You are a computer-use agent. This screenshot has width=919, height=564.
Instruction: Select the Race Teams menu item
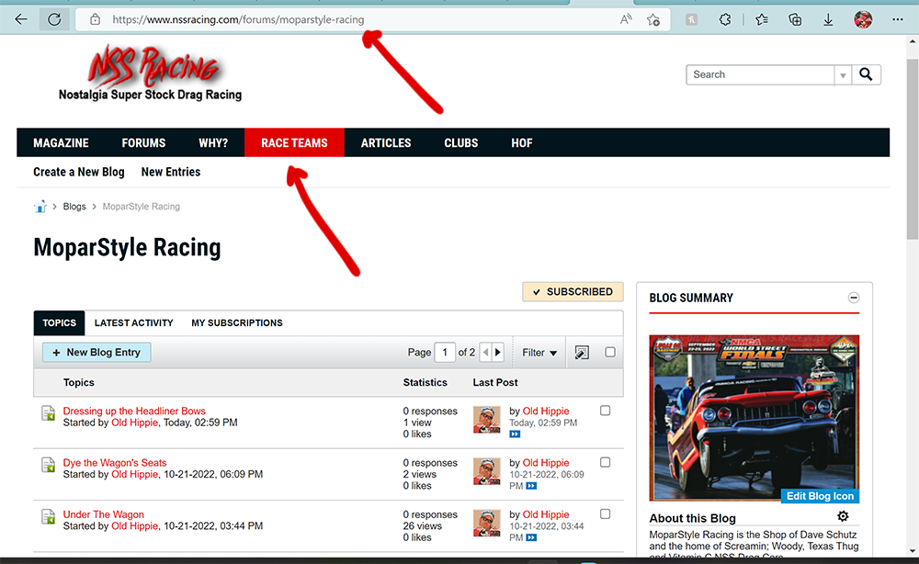[x=294, y=143]
